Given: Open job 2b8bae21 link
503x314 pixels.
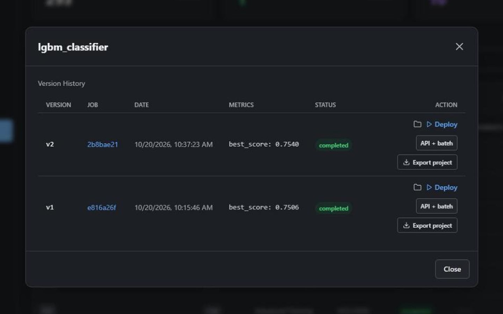Looking at the screenshot, I should [103, 144].
